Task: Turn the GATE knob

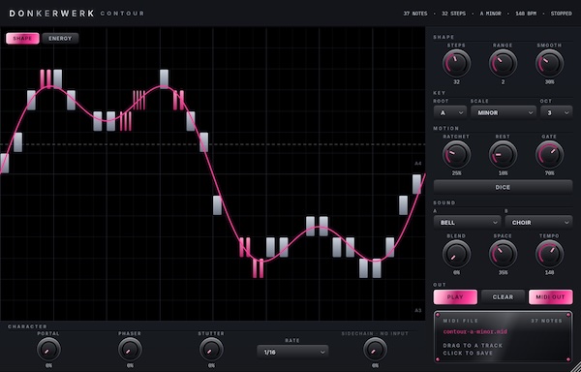Action: (x=549, y=154)
